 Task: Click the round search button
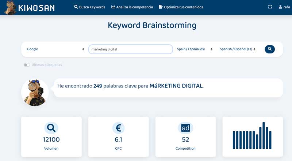270,49
